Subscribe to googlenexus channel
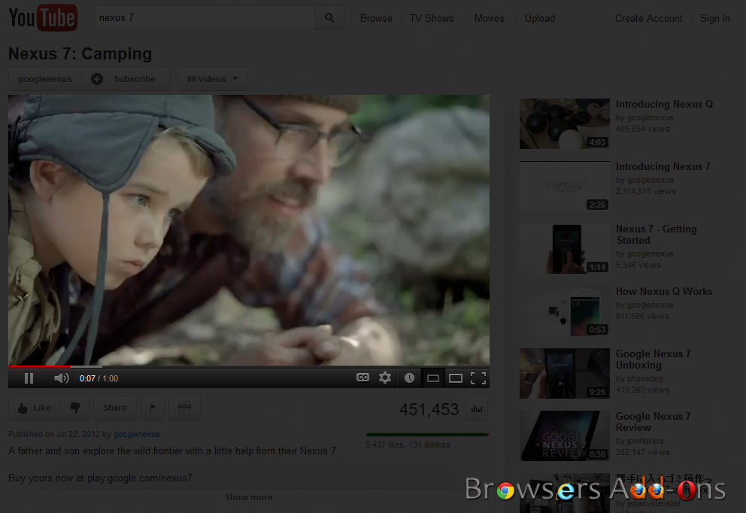The height and width of the screenshot is (513, 746). 126,79
